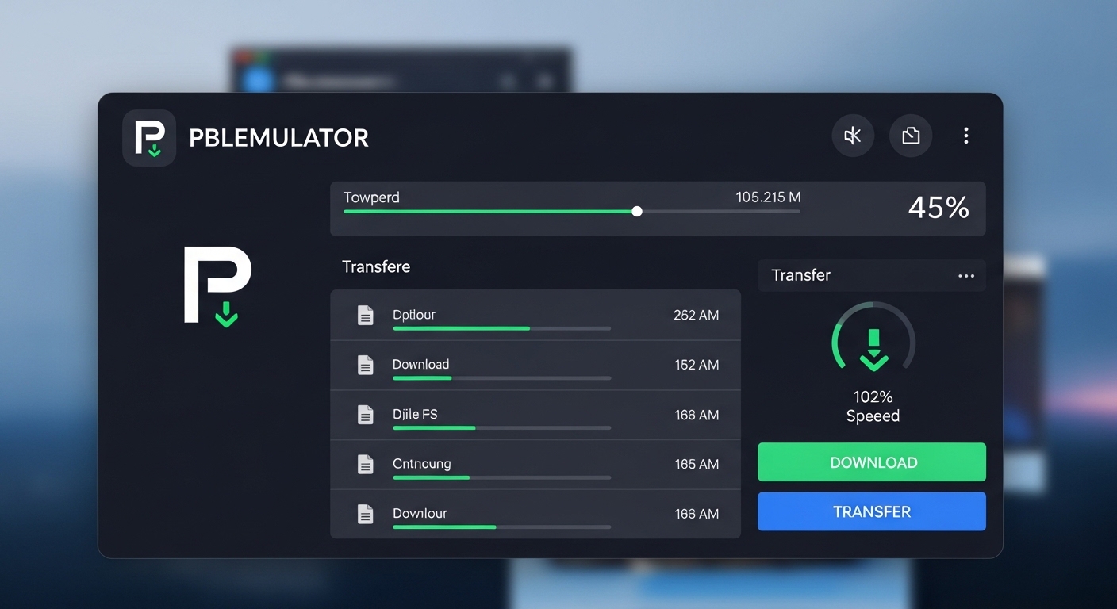Click the file icon beside Djile FS
This screenshot has width=1117, height=609.
coord(365,415)
